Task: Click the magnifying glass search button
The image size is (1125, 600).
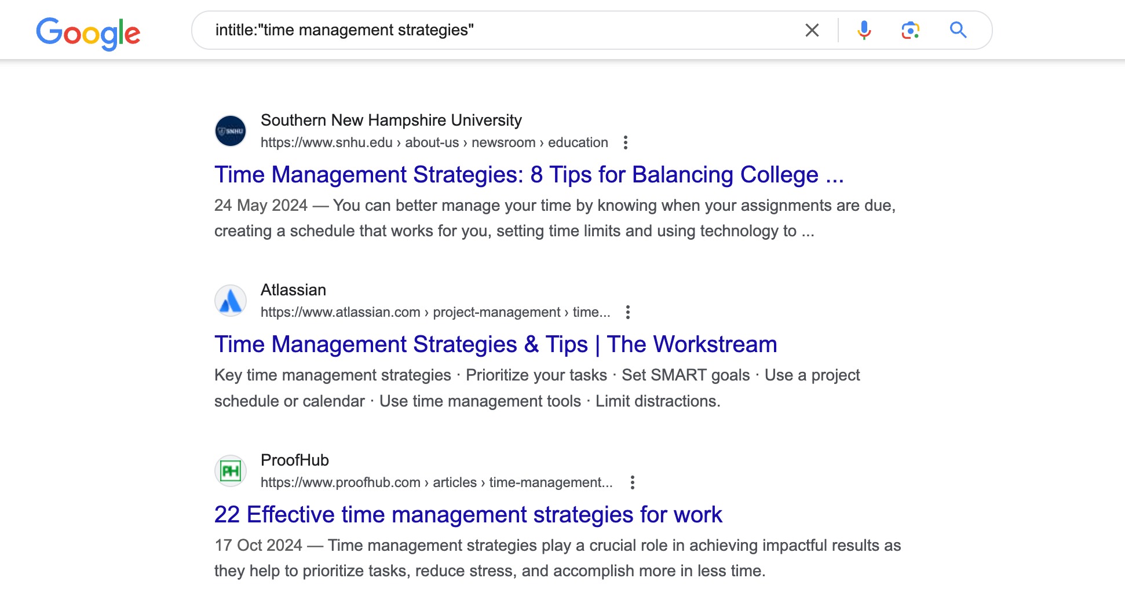Action: 958,30
